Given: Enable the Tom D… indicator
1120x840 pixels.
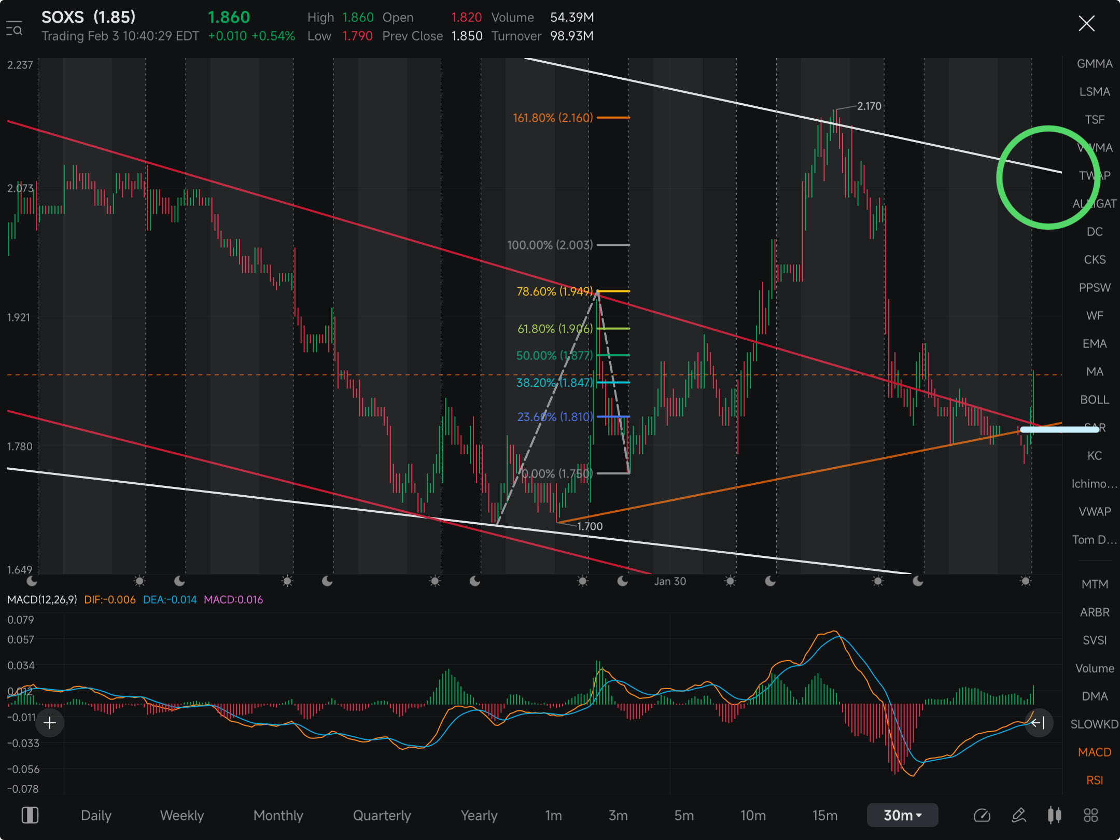Looking at the screenshot, I should 1095,540.
